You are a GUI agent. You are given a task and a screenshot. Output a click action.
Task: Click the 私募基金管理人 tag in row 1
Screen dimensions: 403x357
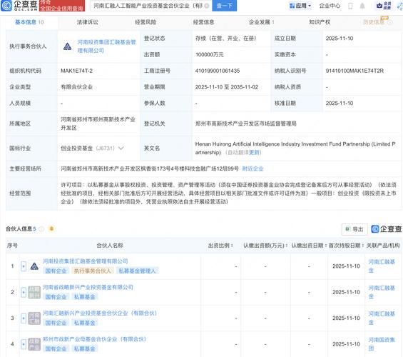coord(137,271)
